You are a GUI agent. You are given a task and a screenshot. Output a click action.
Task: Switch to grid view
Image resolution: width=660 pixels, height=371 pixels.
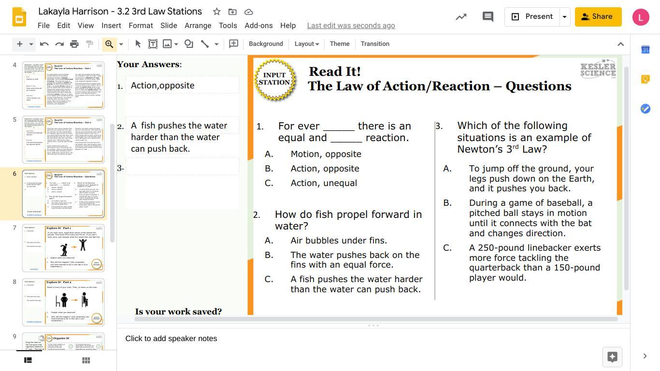(x=86, y=360)
